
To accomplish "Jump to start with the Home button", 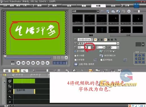I will point(23,63).
